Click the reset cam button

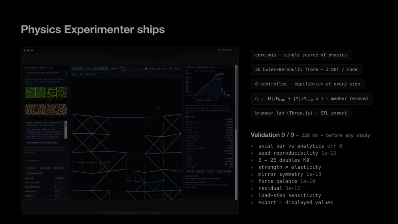coord(90,74)
